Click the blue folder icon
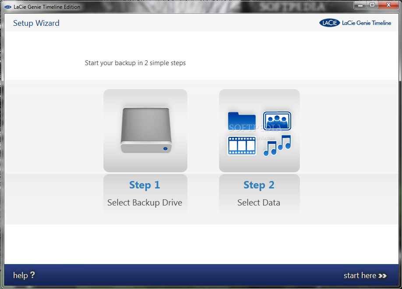The height and width of the screenshot is (289, 402). pyautogui.click(x=242, y=121)
